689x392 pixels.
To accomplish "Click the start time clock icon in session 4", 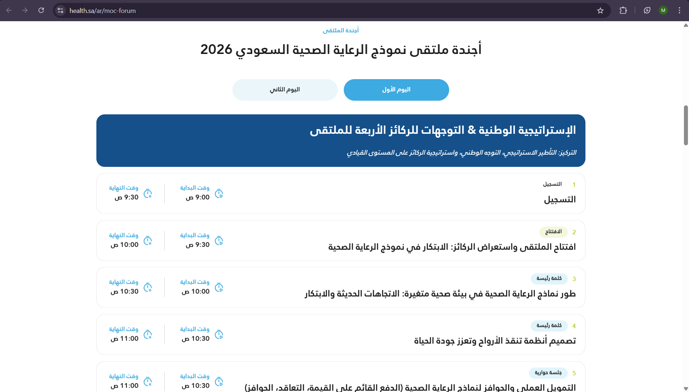I will [219, 334].
